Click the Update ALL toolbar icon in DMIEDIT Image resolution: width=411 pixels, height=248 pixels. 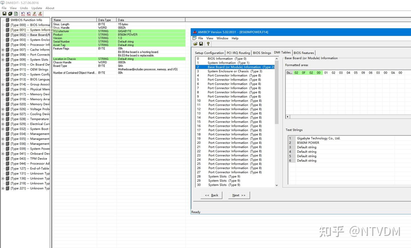pyautogui.click(x=35, y=14)
